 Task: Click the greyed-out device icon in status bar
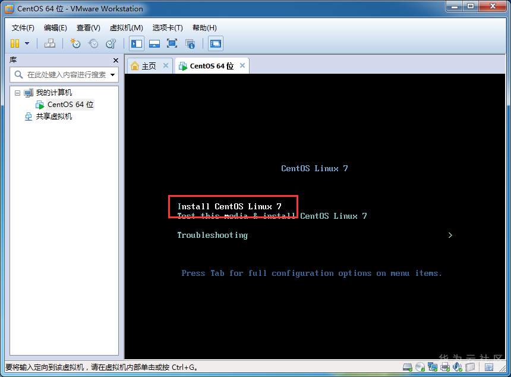(470, 367)
